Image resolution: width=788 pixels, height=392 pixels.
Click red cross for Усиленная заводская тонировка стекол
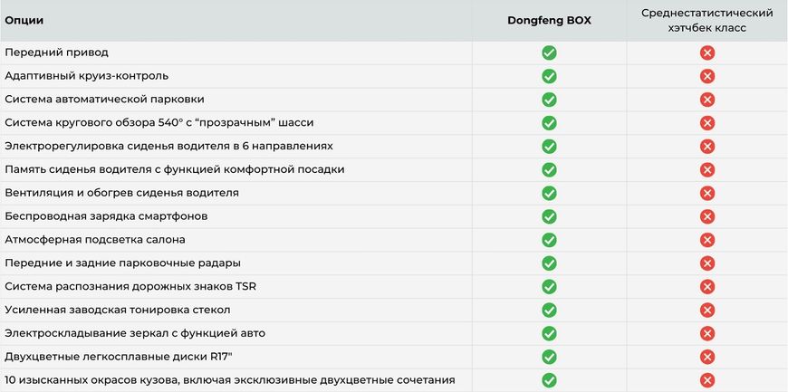[707, 310]
